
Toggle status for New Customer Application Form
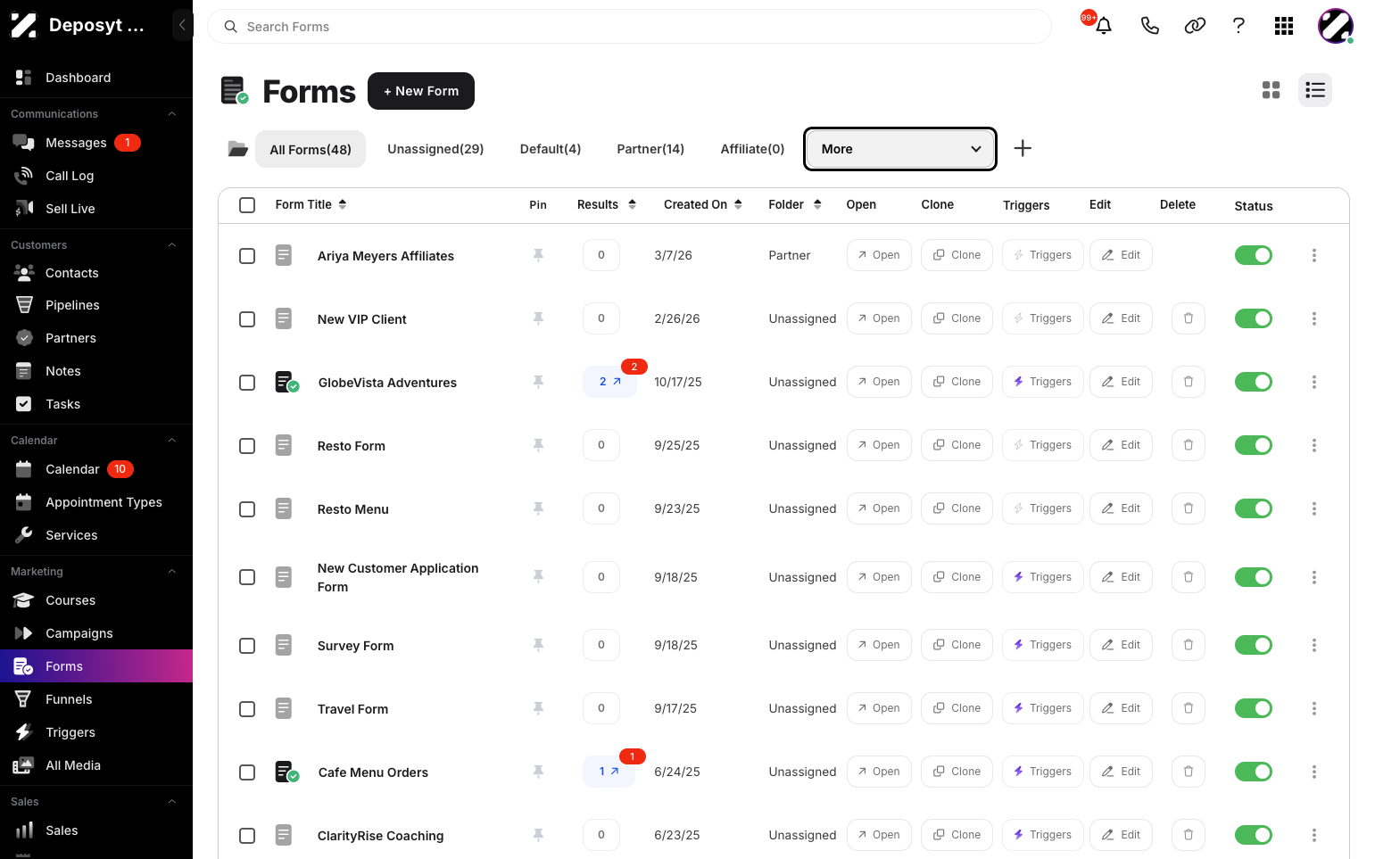coord(1254,577)
